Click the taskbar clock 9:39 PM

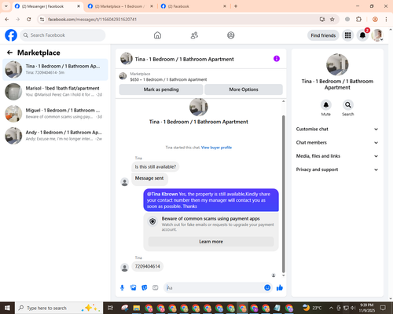coord(366,308)
